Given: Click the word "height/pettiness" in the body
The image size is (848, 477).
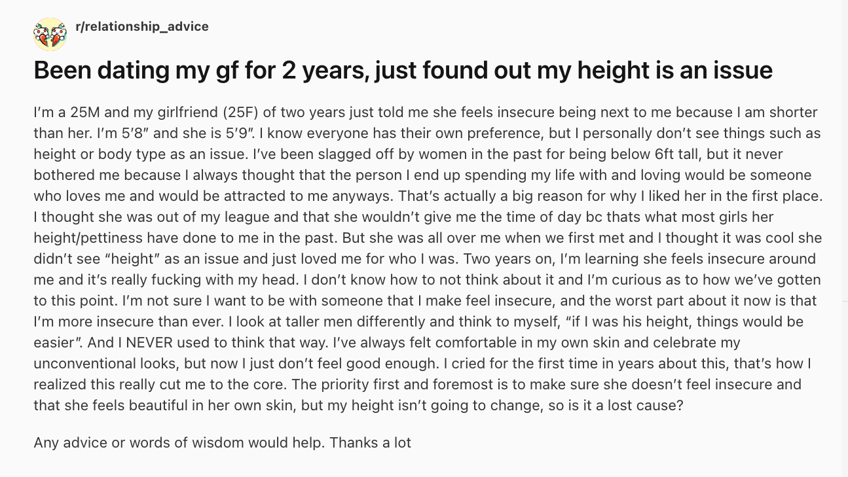Looking at the screenshot, I should pos(88,238).
